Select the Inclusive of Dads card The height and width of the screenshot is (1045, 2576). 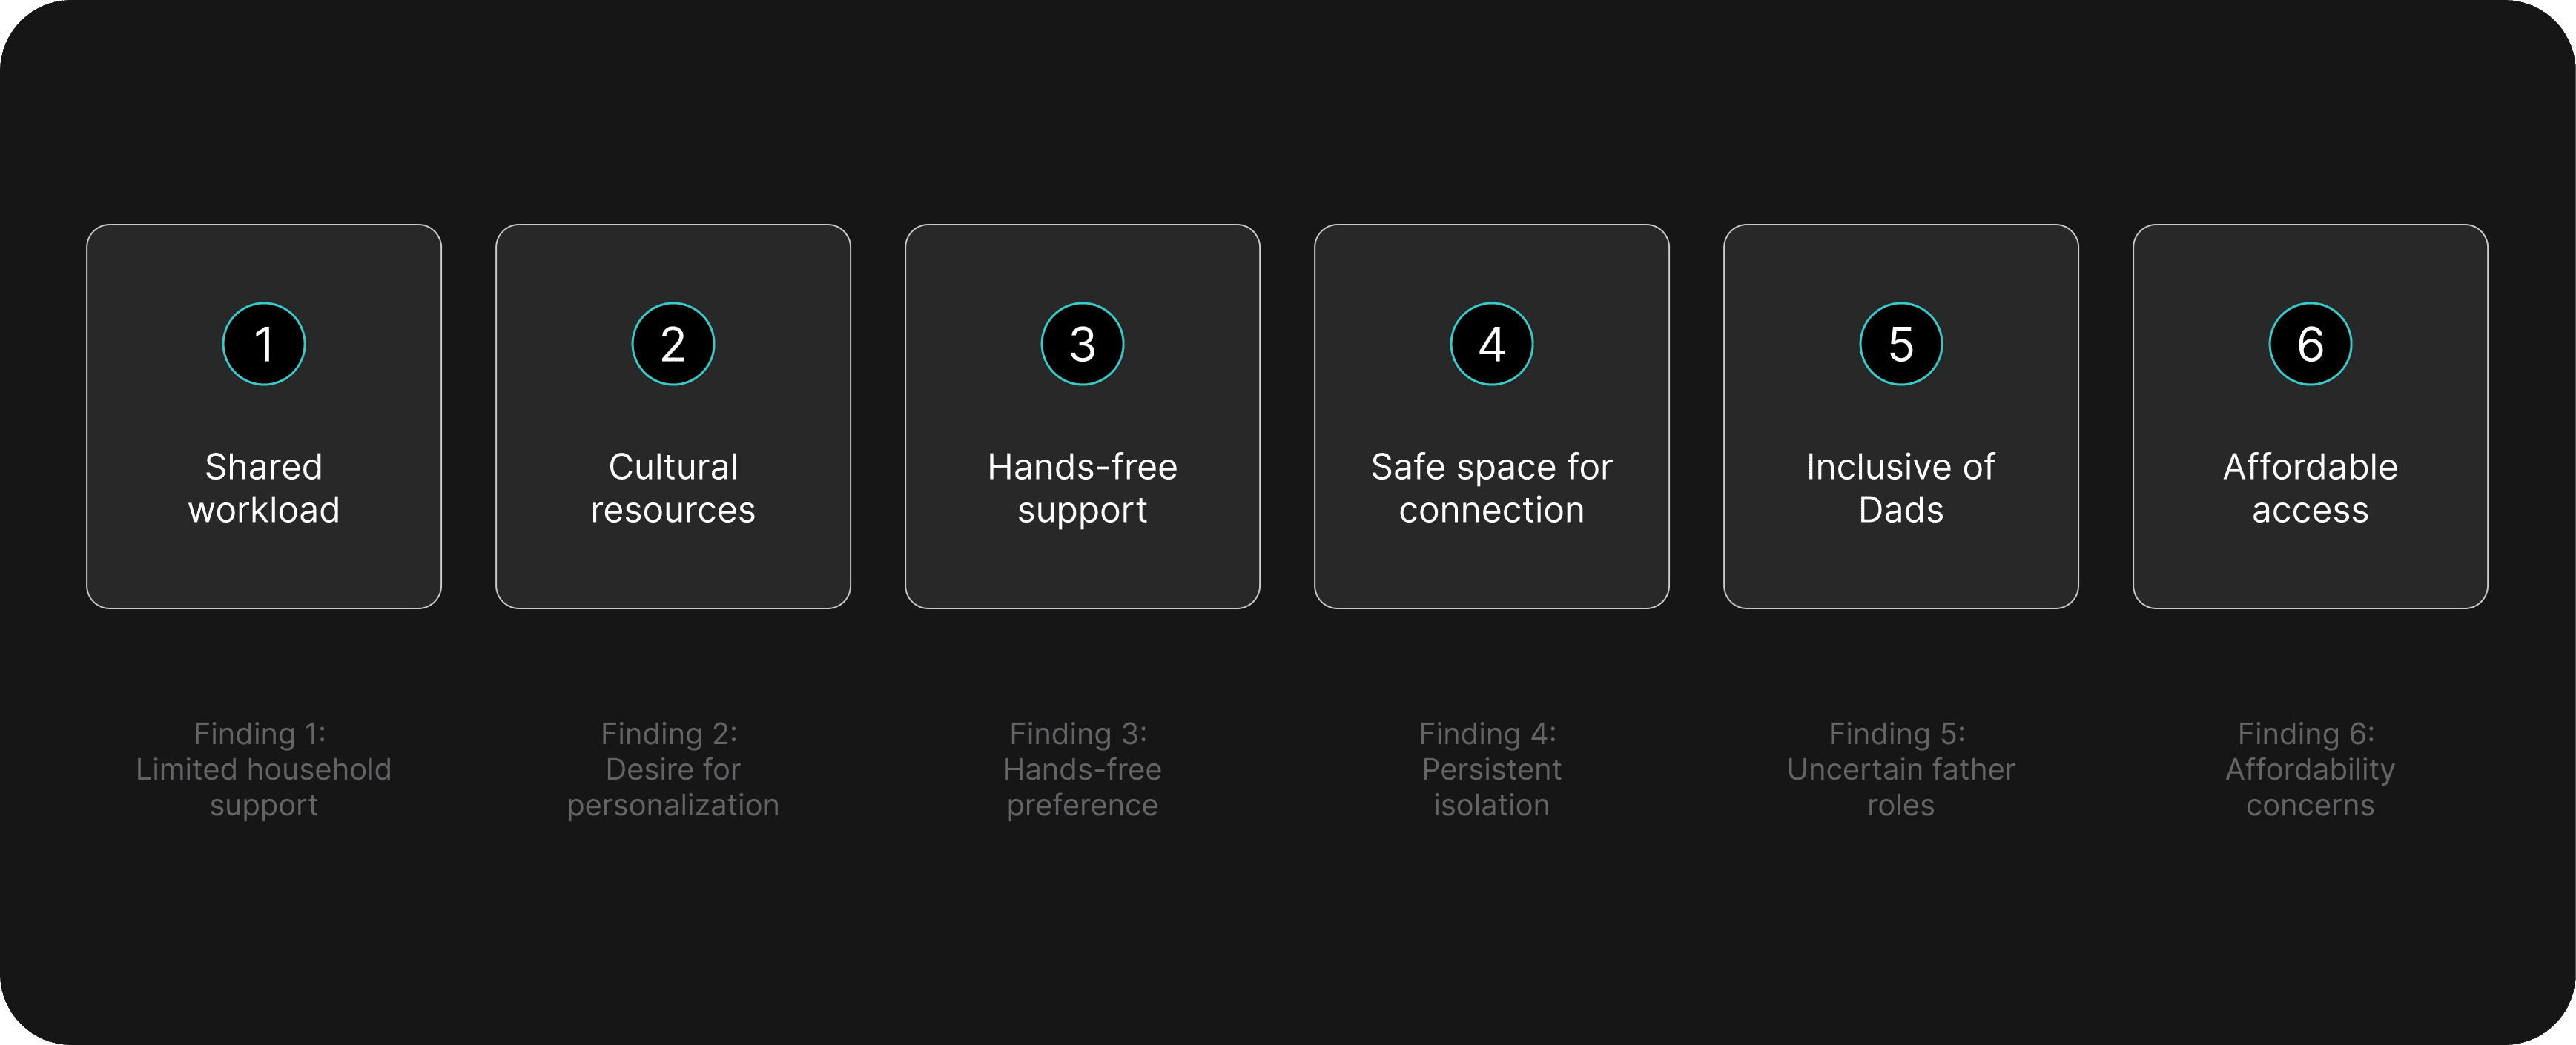pos(1901,416)
